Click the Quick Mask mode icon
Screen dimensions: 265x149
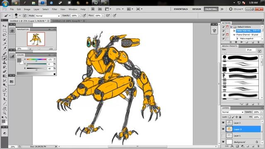(x=5, y=133)
